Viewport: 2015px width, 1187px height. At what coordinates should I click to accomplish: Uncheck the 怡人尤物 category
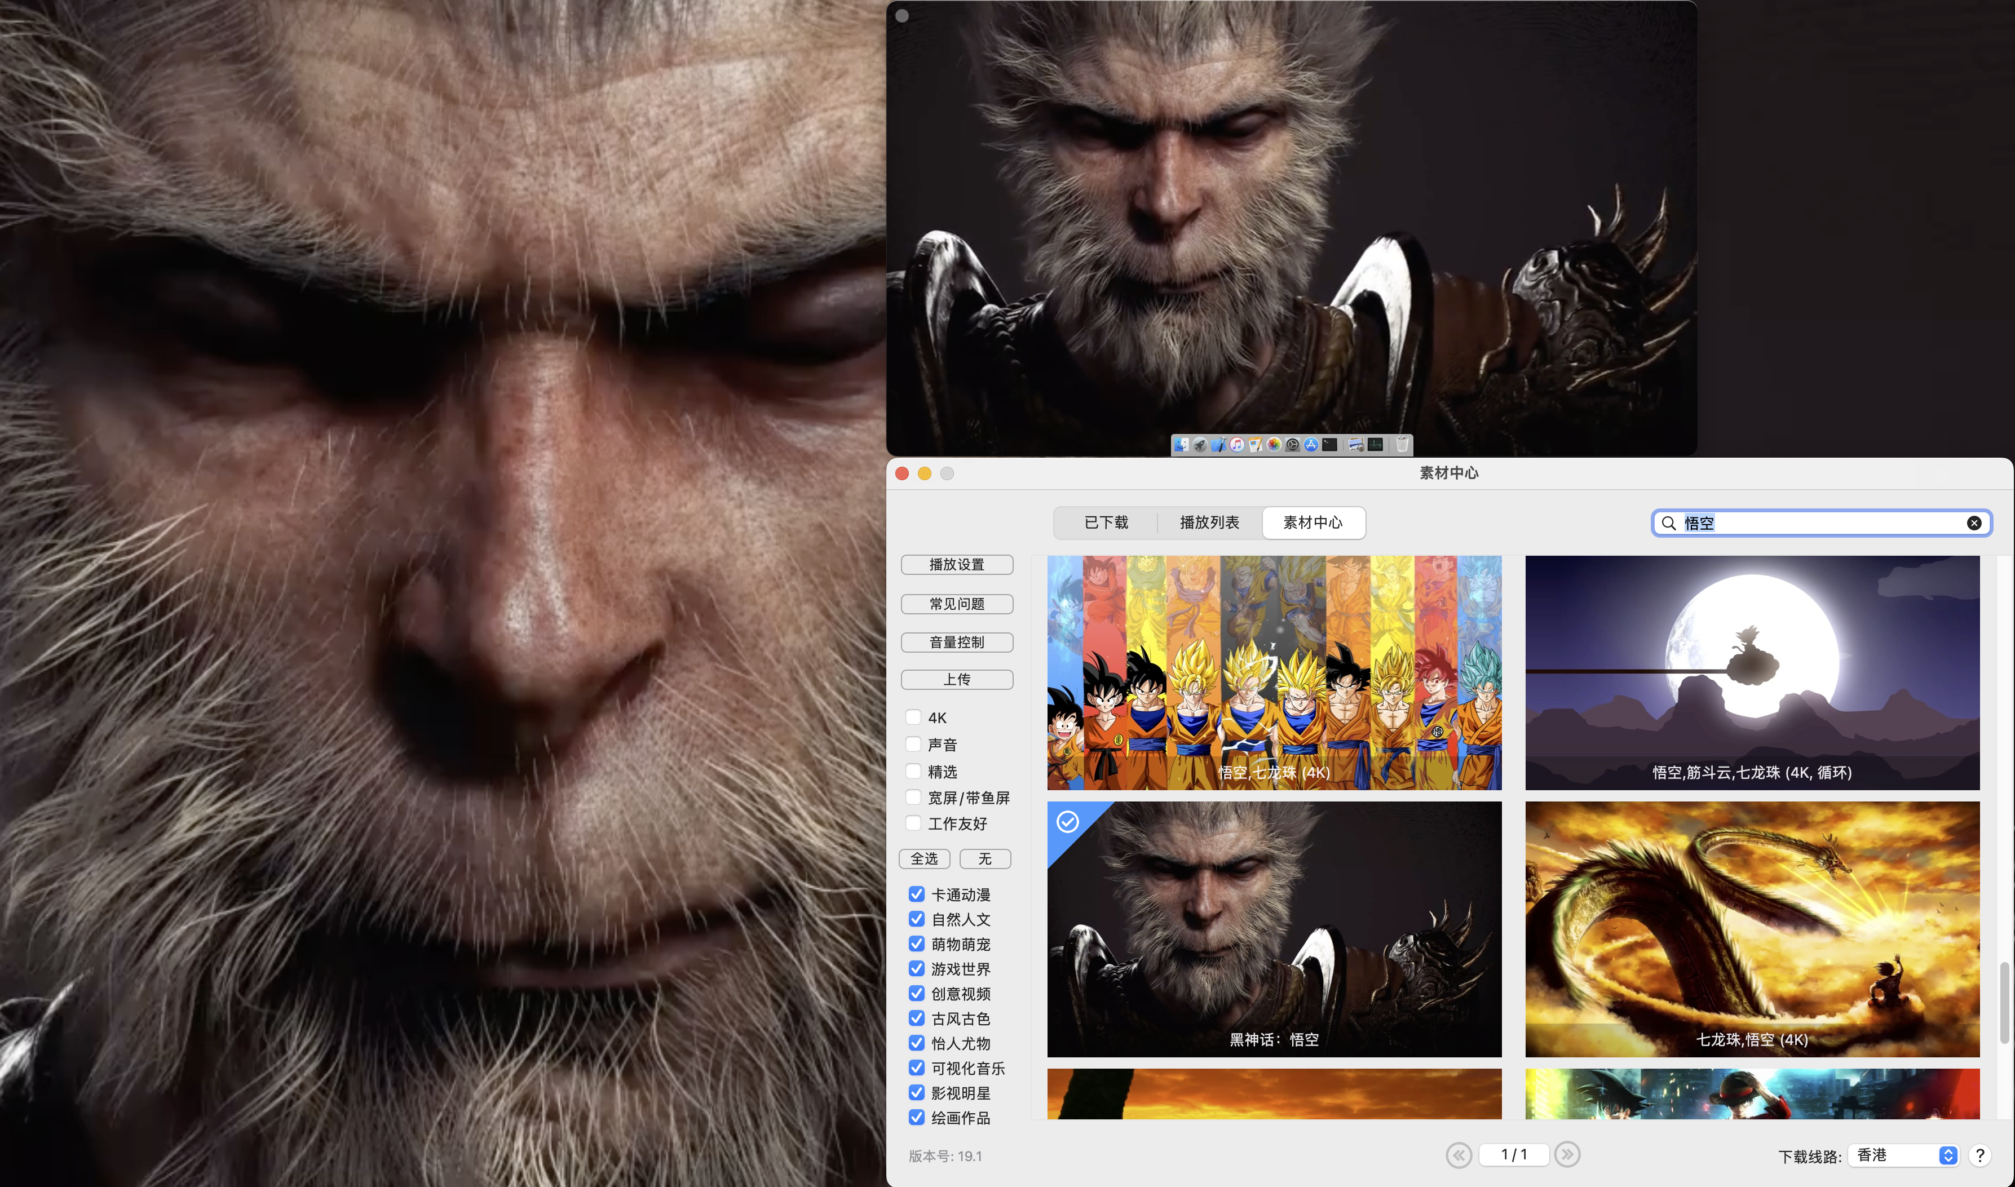pos(917,1043)
